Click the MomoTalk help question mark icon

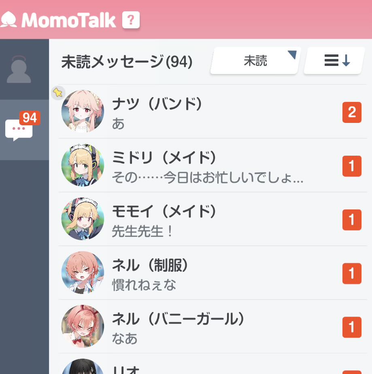click(131, 20)
